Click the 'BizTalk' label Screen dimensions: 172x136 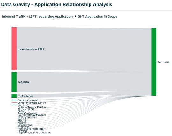(22, 111)
